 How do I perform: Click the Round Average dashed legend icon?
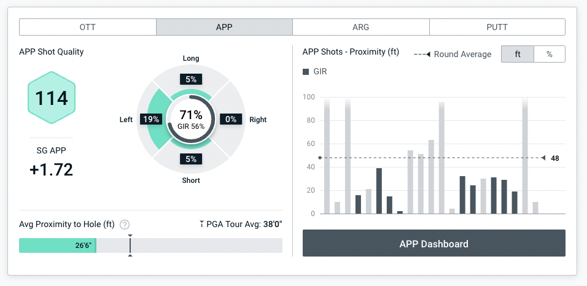[421, 54]
